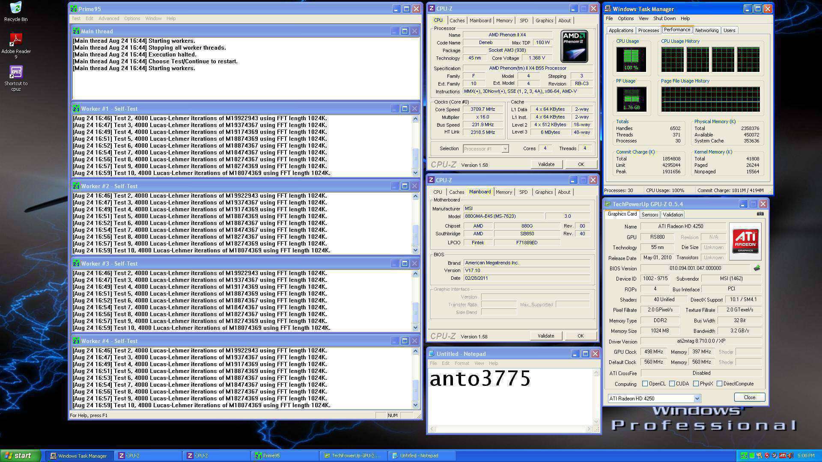822x462 pixels.
Task: Open the Recycle Bin desktop icon
Action: 16,12
